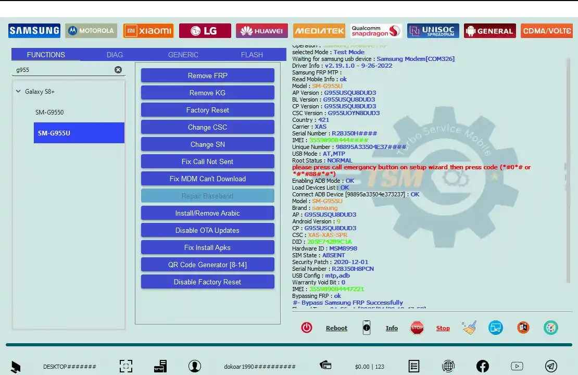This screenshot has width=578, height=375.
Task: Switch to the Motorola brand section
Action: click(x=91, y=31)
